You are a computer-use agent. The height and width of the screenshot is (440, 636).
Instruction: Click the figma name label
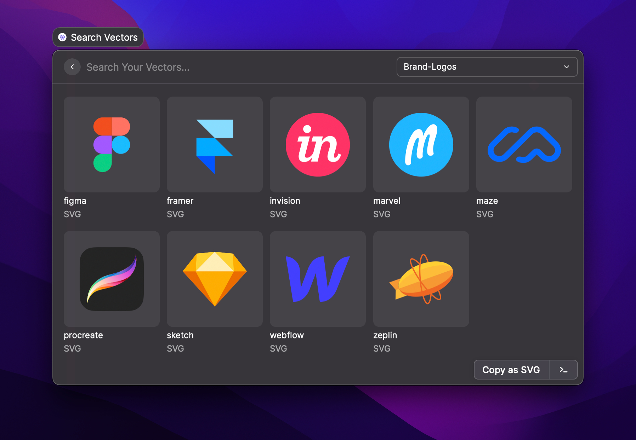[x=75, y=201]
